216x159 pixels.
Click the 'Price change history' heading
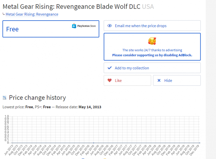(x=37, y=98)
